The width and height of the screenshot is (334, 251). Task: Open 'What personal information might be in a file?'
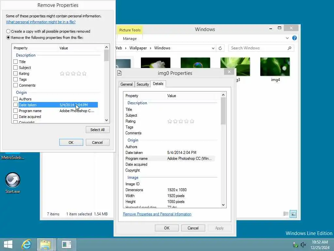pos(41,22)
